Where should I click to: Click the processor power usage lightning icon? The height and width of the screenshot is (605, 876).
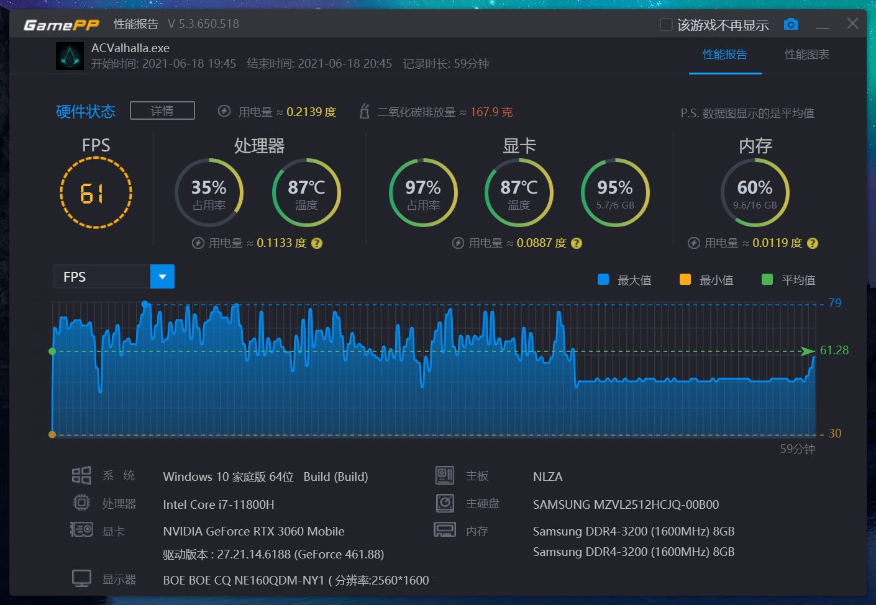[198, 243]
